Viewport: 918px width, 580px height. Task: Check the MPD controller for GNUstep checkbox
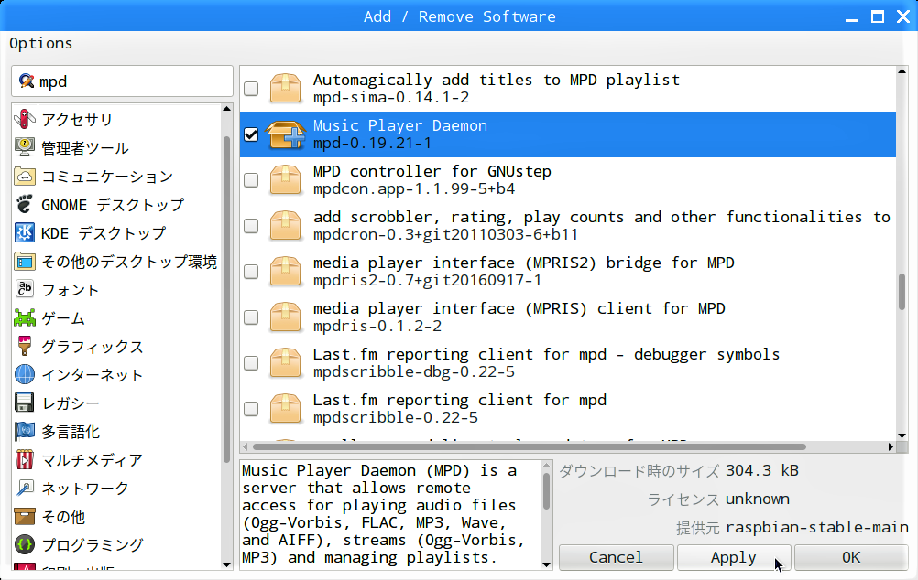pyautogui.click(x=251, y=179)
